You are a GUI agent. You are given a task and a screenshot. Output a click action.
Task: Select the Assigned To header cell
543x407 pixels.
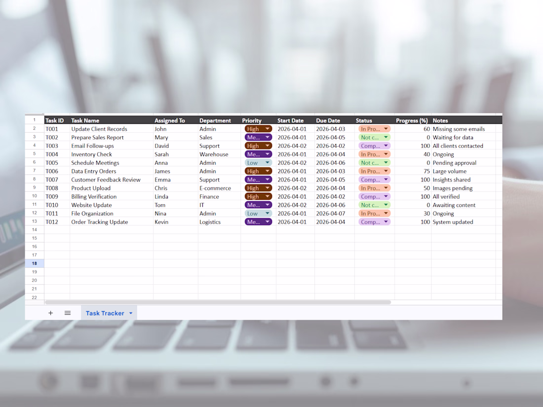click(176, 120)
